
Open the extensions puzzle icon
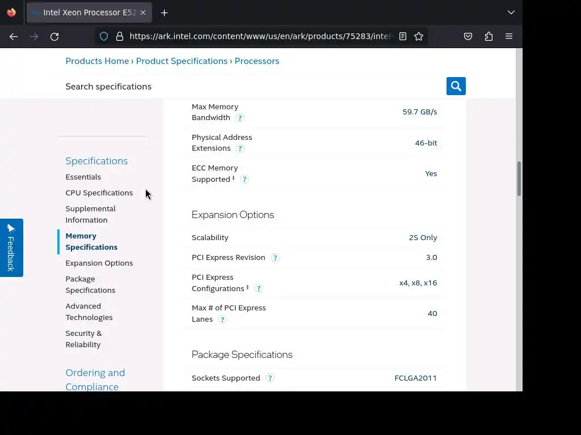click(489, 36)
